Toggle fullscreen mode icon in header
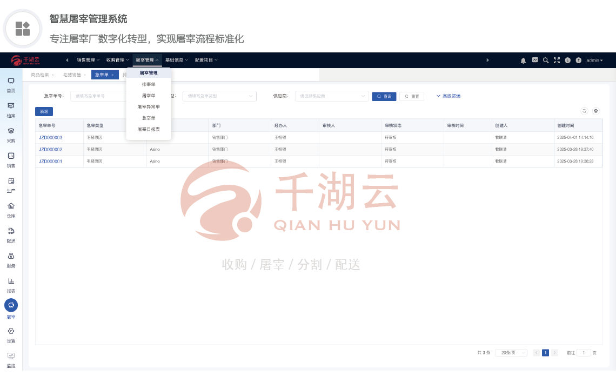This screenshot has height=376, width=616. 557,61
